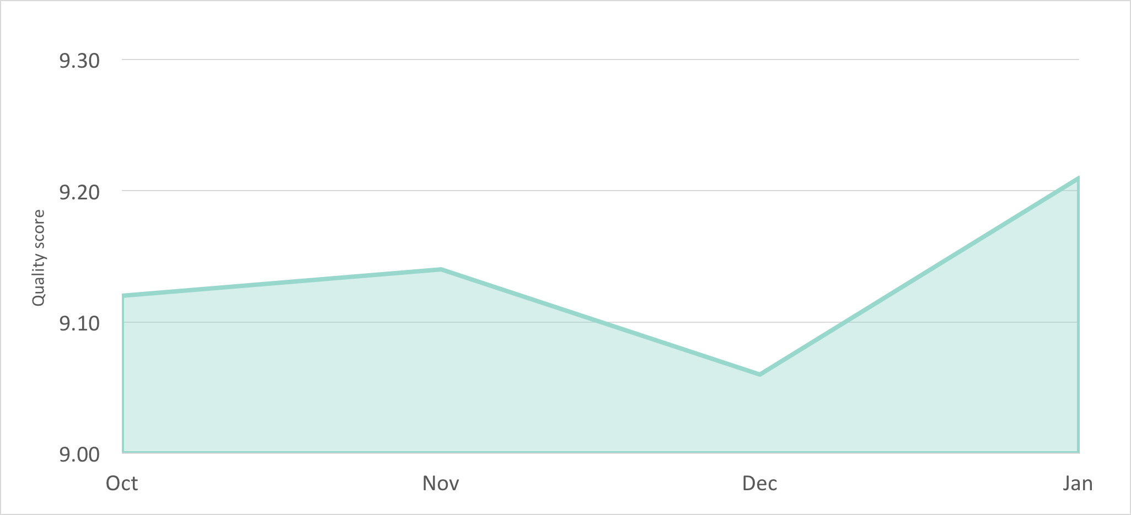Select the November peak data point
Image resolution: width=1131 pixels, height=515 pixels.
pos(441,269)
